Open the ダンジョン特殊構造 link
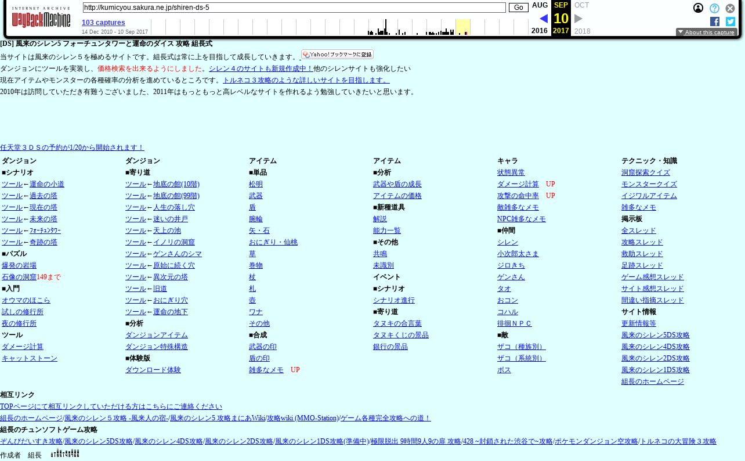Viewport: 745px width, 461px height. point(157,347)
